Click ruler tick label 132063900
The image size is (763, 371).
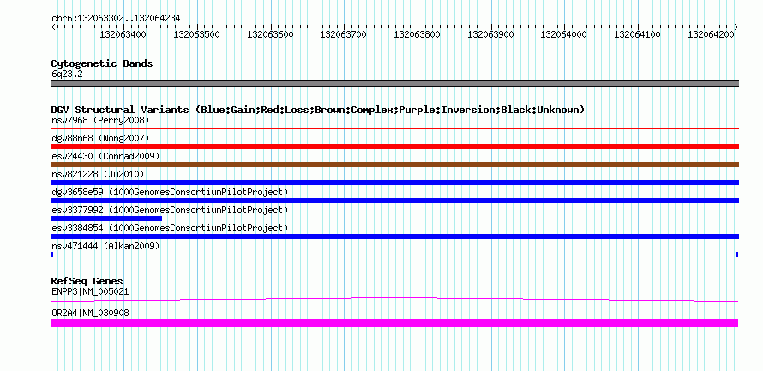click(490, 34)
